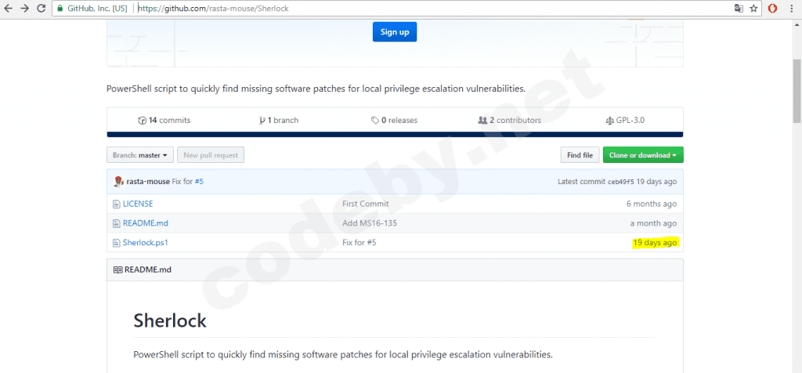Screen dimensions: 802x373
Task: Click the 19 days ago text for Sherlock.ps1
Action: 656,242
